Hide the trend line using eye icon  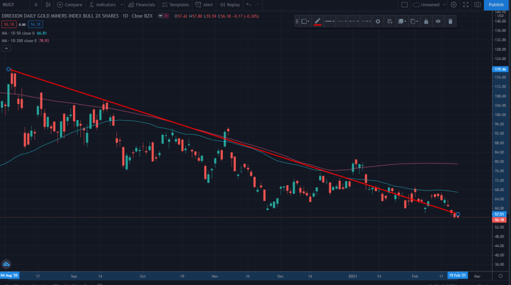pyautogui.click(x=438, y=21)
